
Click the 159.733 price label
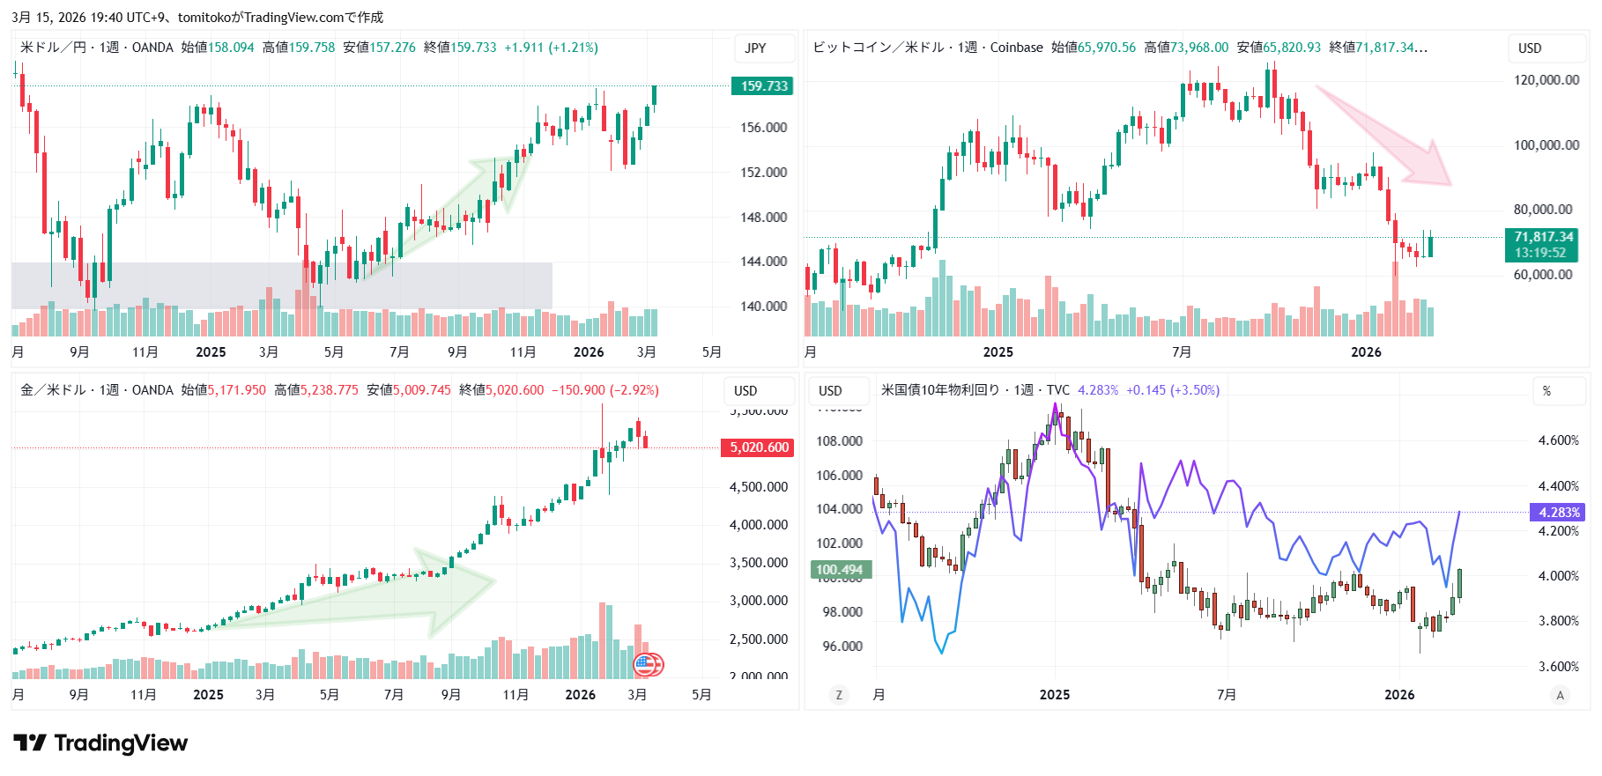[763, 86]
